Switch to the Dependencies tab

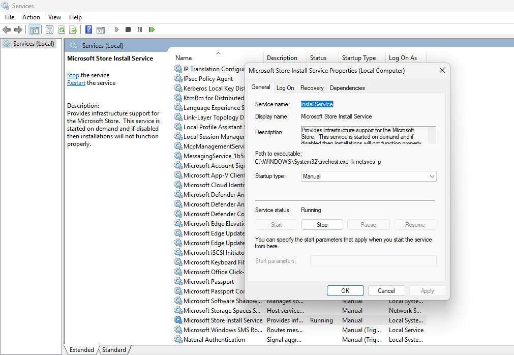(347, 88)
